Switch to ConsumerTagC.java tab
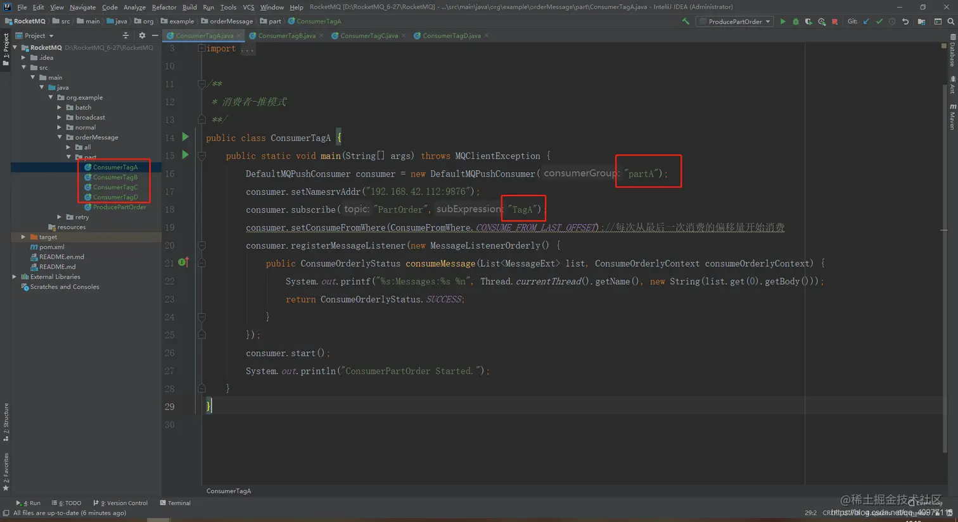 (x=369, y=35)
